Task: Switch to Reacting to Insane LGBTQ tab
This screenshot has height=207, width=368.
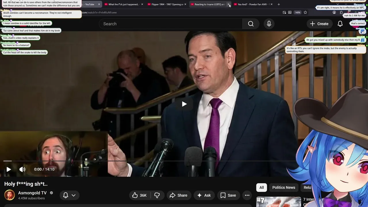Action: [210, 4]
